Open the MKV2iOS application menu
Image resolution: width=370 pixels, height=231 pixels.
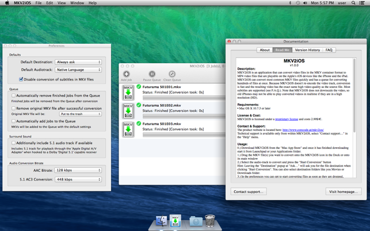[x=22, y=3]
